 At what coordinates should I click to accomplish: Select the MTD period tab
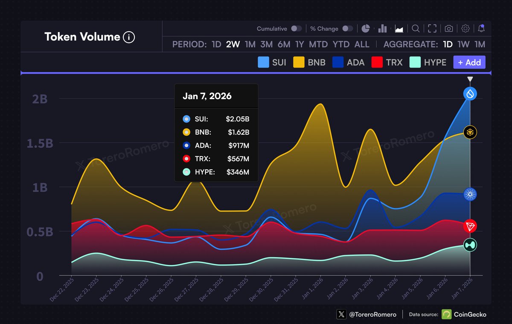[x=318, y=44]
